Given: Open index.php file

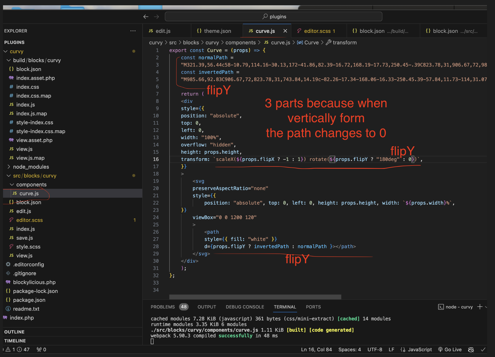Looking at the screenshot, I should tap(22, 318).
